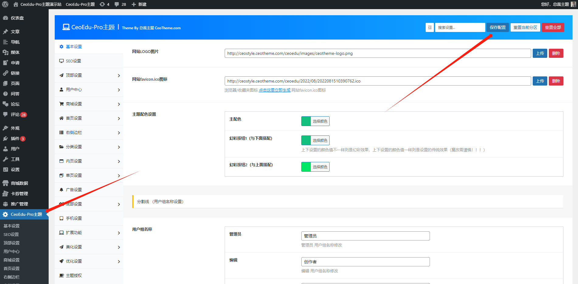
Task: Click the 编辑 group name field containing 创作者
Action: pyautogui.click(x=365, y=262)
